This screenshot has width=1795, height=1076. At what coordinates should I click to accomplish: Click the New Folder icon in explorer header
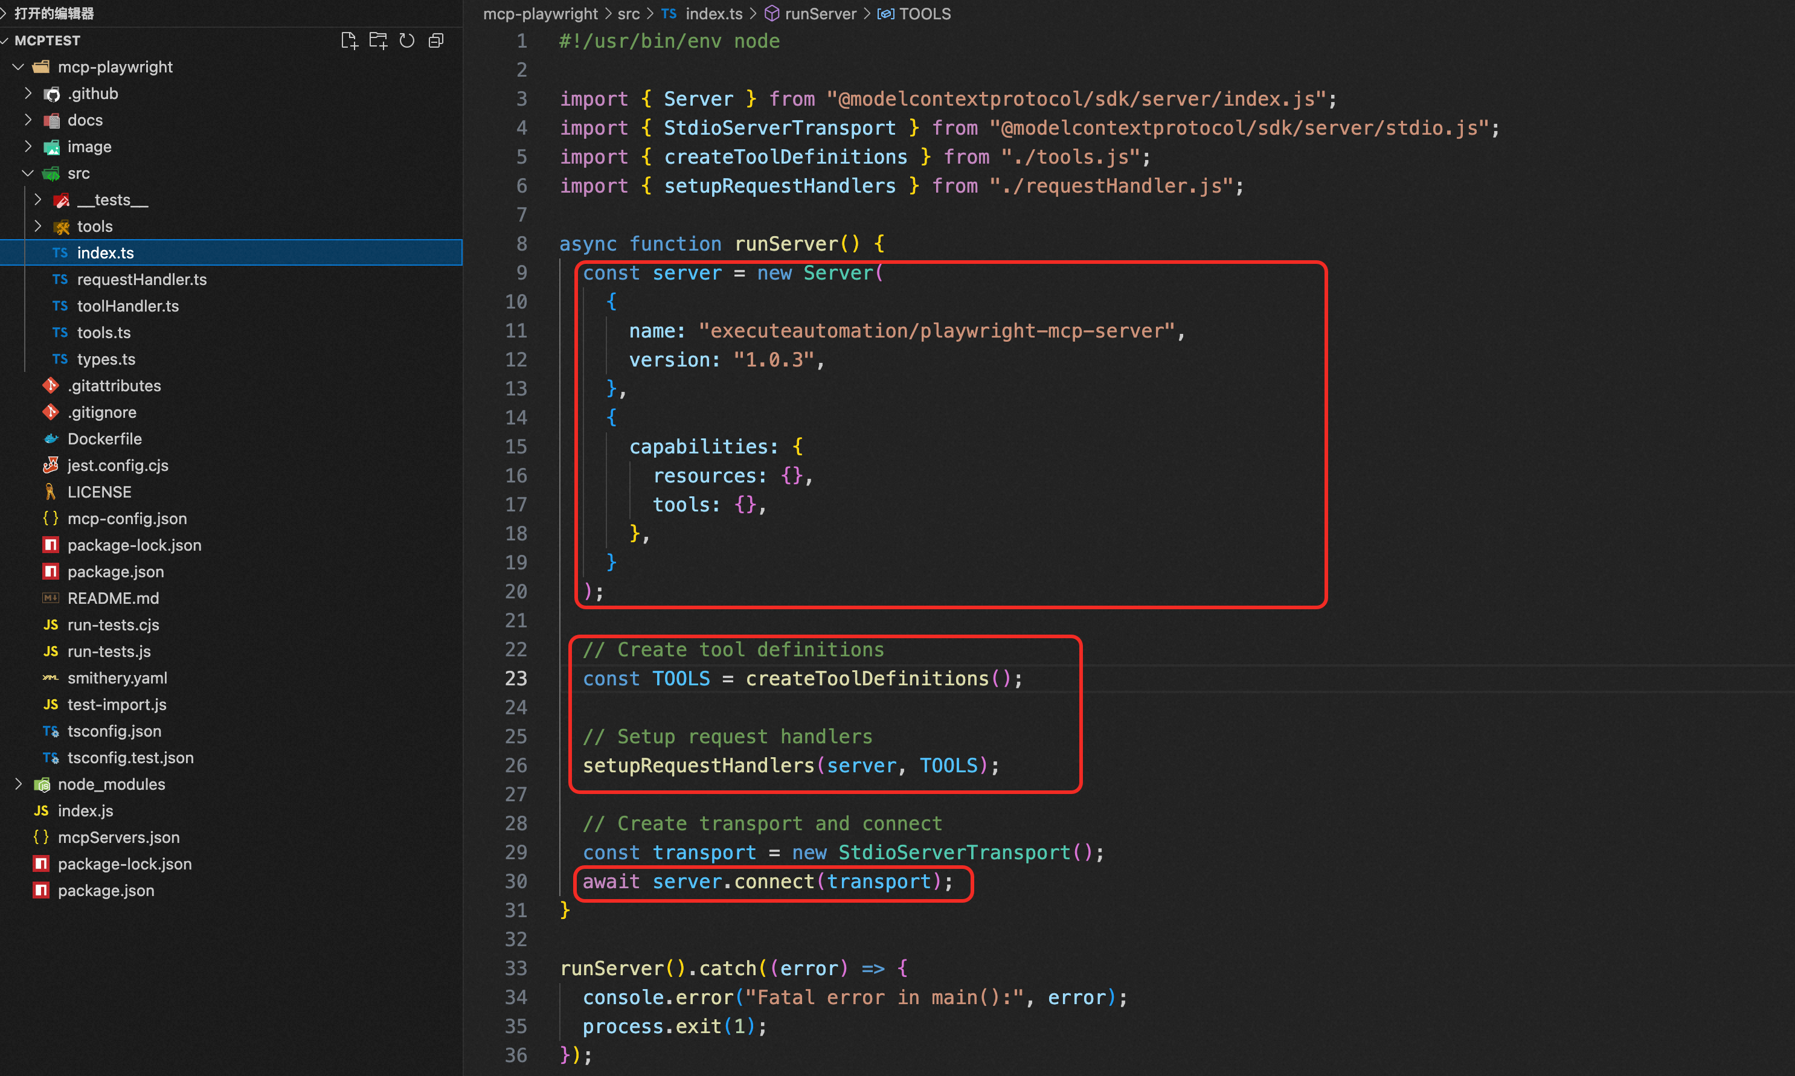pyautogui.click(x=378, y=40)
